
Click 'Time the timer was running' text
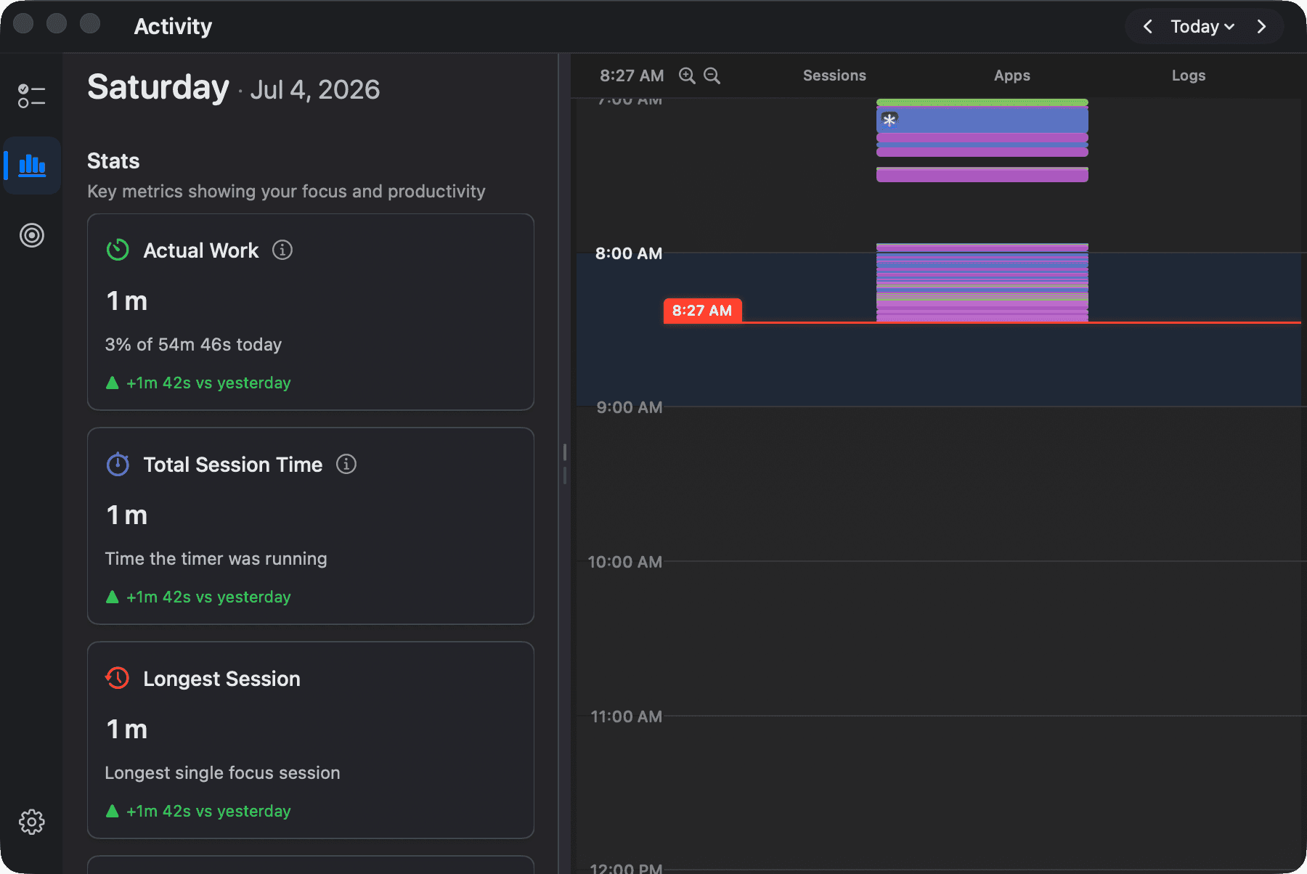[x=216, y=559]
